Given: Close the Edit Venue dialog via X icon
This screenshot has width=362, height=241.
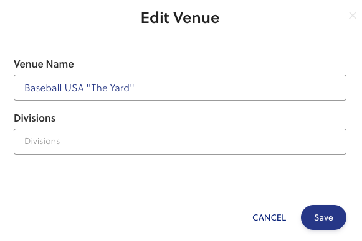Looking at the screenshot, I should [x=353, y=16].
